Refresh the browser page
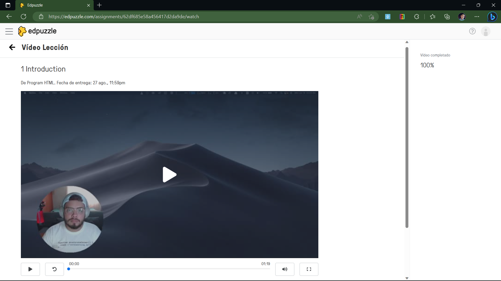This screenshot has height=281, width=501. click(23, 17)
